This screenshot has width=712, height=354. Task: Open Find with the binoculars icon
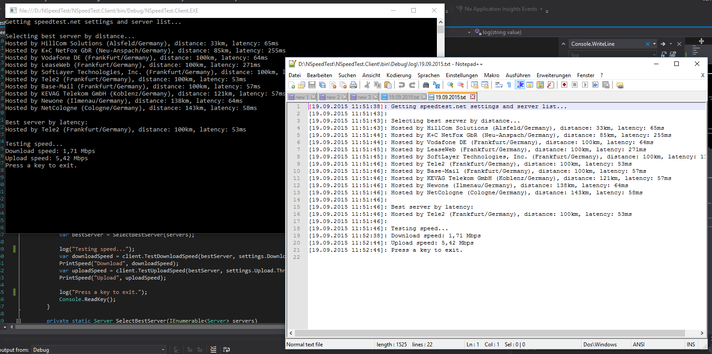click(x=426, y=85)
